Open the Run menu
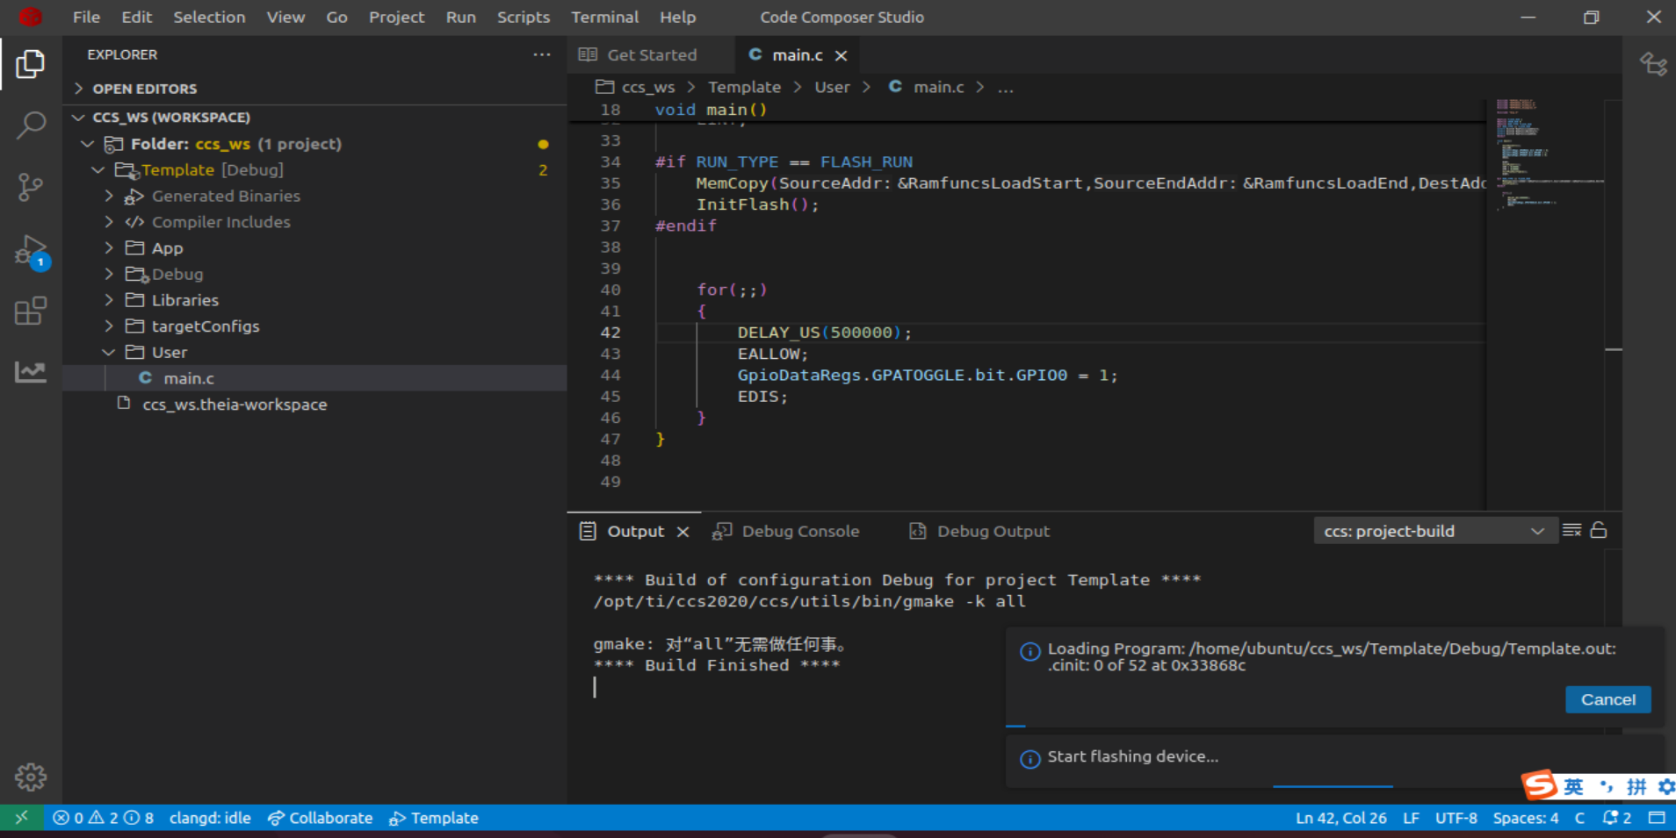Viewport: 1676px width, 838px height. [x=460, y=17]
